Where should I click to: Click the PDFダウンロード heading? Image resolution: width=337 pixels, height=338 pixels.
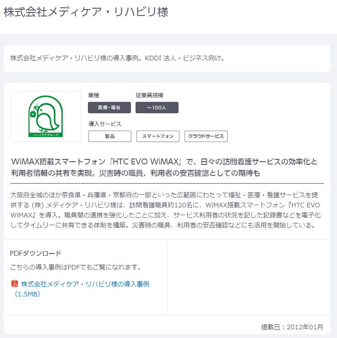(x=36, y=253)
